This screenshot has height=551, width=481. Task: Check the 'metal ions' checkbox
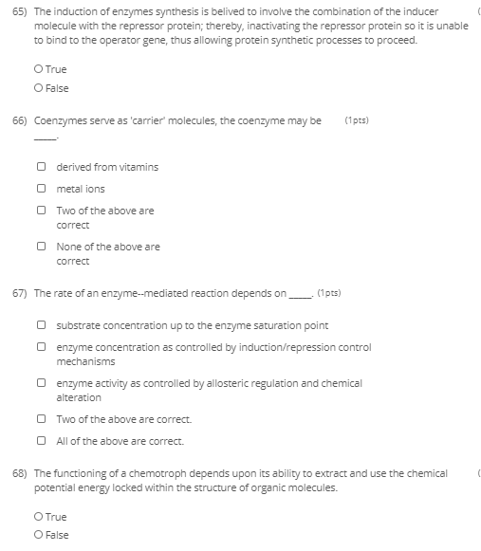pyautogui.click(x=41, y=189)
